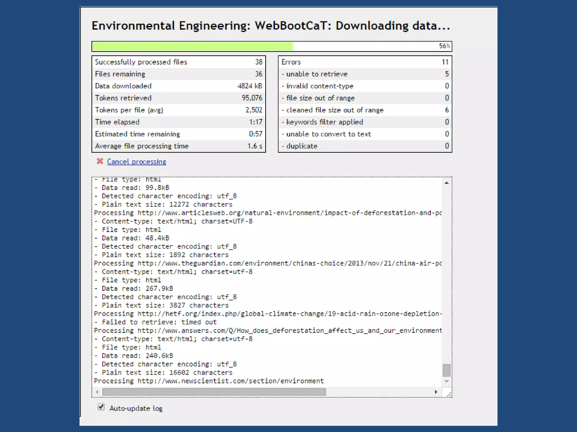Click the log scroll left arrow
577x432 pixels.
click(97, 392)
